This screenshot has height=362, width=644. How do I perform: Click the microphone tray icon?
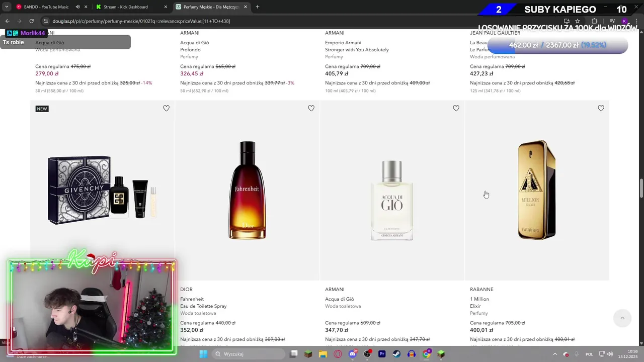(x=577, y=354)
